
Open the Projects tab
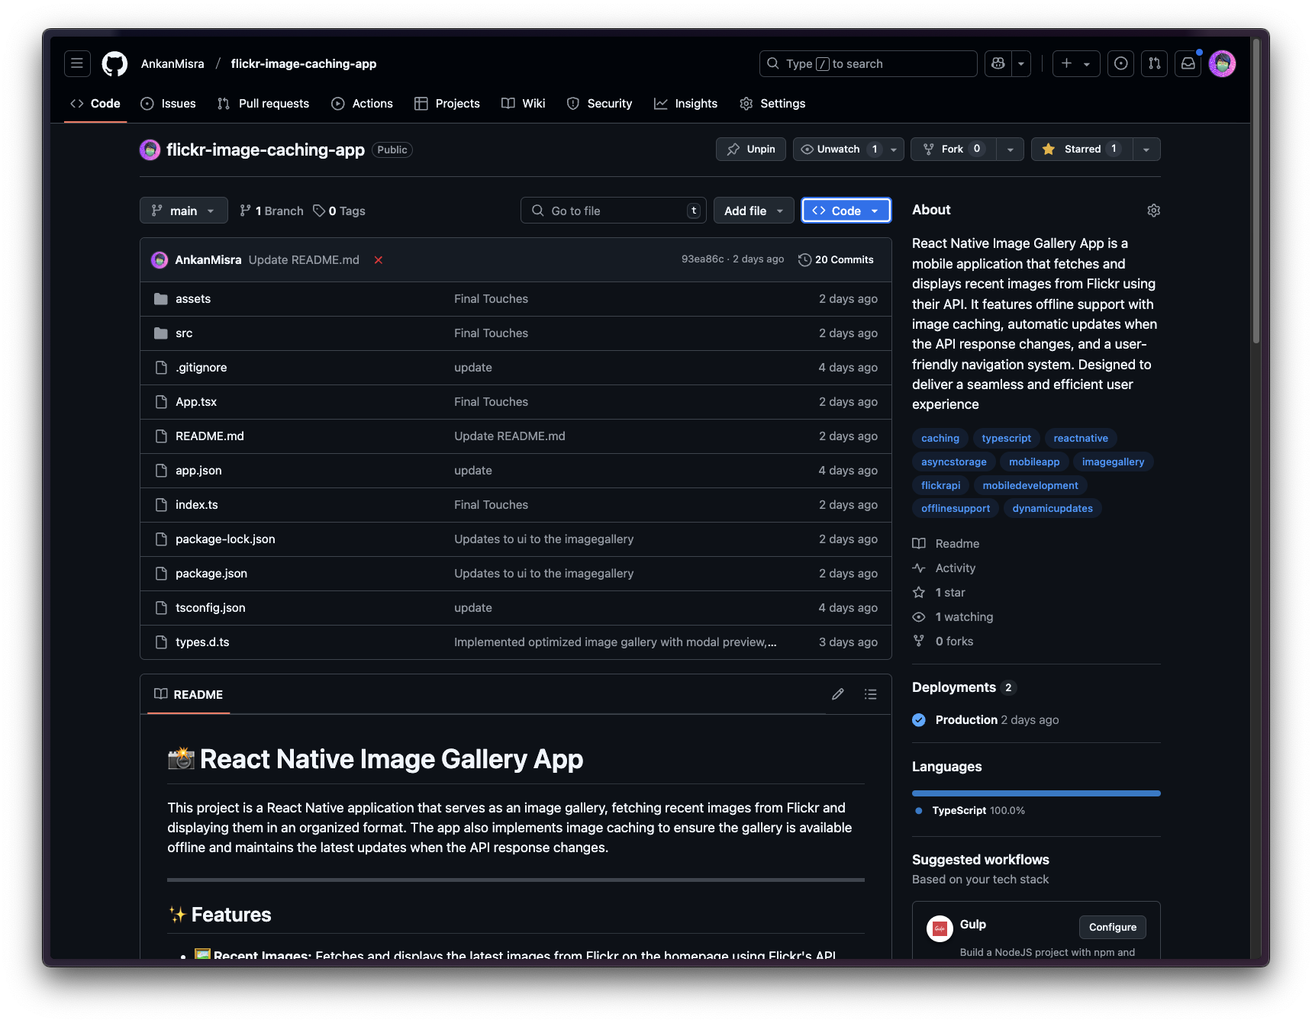446,104
